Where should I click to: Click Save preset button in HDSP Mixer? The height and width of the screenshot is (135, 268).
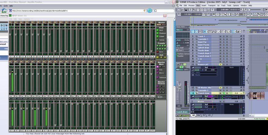point(158,52)
